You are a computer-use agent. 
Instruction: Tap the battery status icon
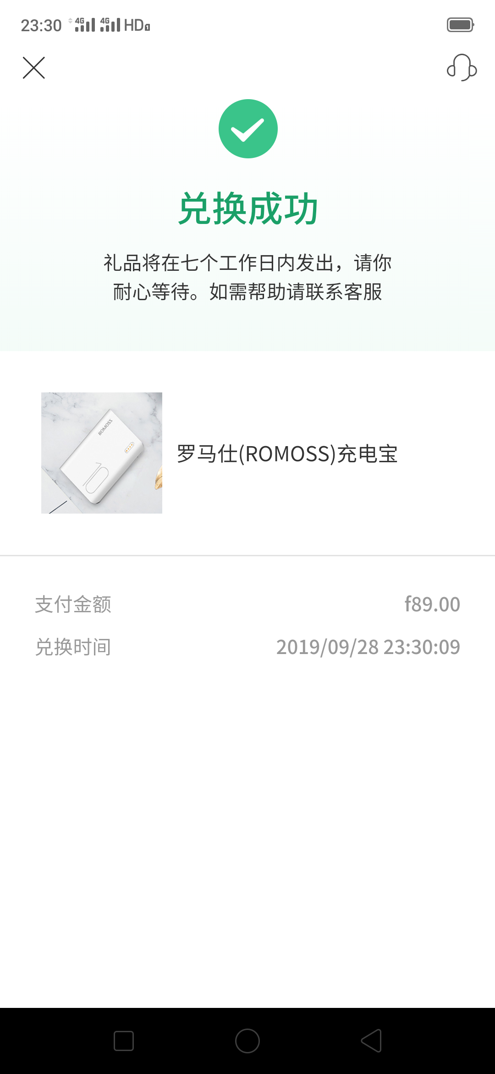click(461, 25)
